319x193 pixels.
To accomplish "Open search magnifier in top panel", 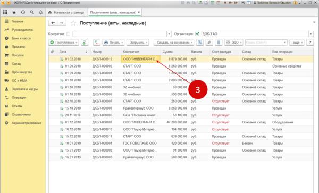I will [32, 12].
